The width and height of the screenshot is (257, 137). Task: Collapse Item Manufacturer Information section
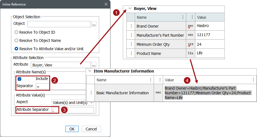coord(90,71)
